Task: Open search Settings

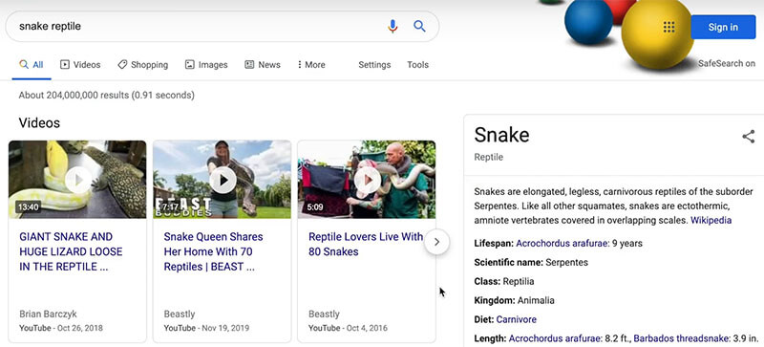Action: [374, 64]
